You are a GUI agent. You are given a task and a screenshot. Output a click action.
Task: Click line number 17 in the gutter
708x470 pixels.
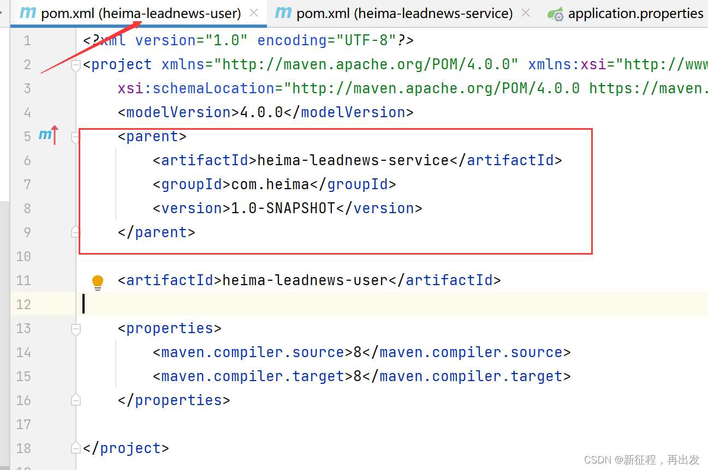pyautogui.click(x=23, y=424)
